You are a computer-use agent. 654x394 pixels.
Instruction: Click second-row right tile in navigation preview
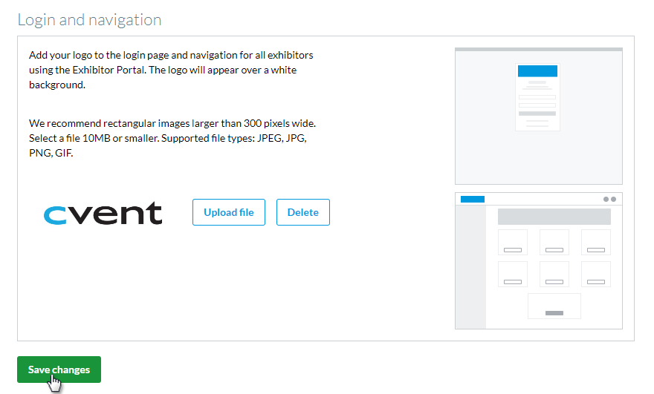595,274
